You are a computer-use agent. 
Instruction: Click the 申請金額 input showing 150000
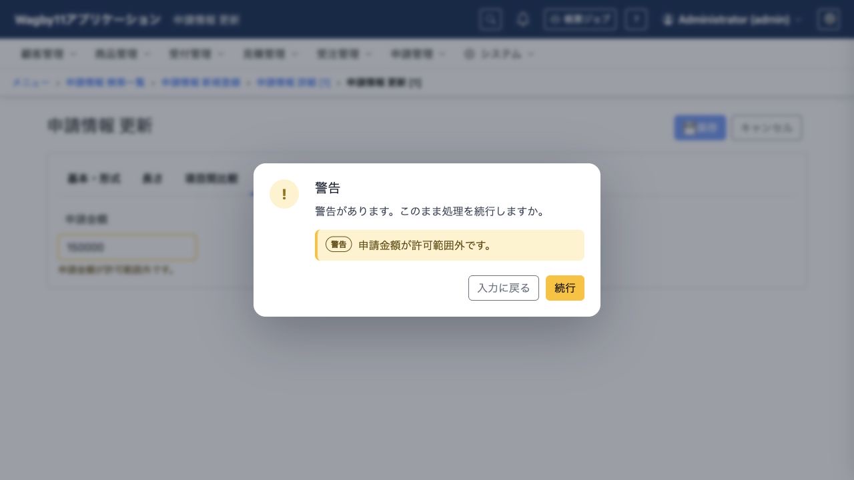(x=127, y=247)
